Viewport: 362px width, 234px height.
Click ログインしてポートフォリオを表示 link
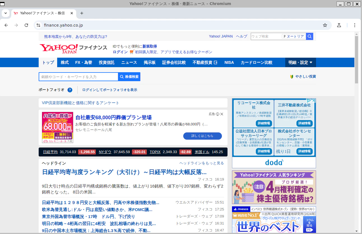point(110,90)
